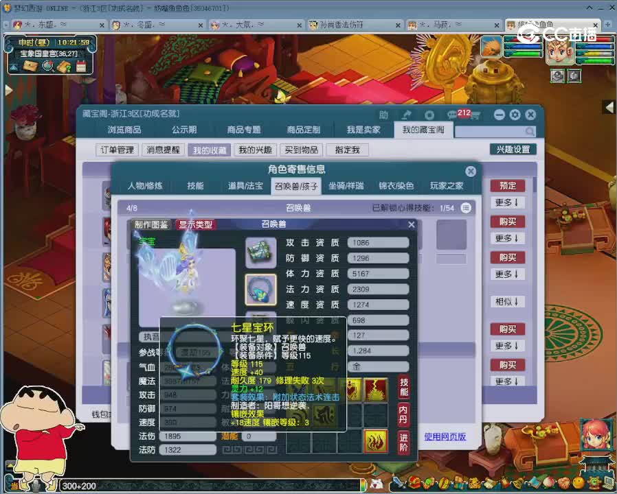Toggle the 显示类型 display type button

tap(196, 225)
